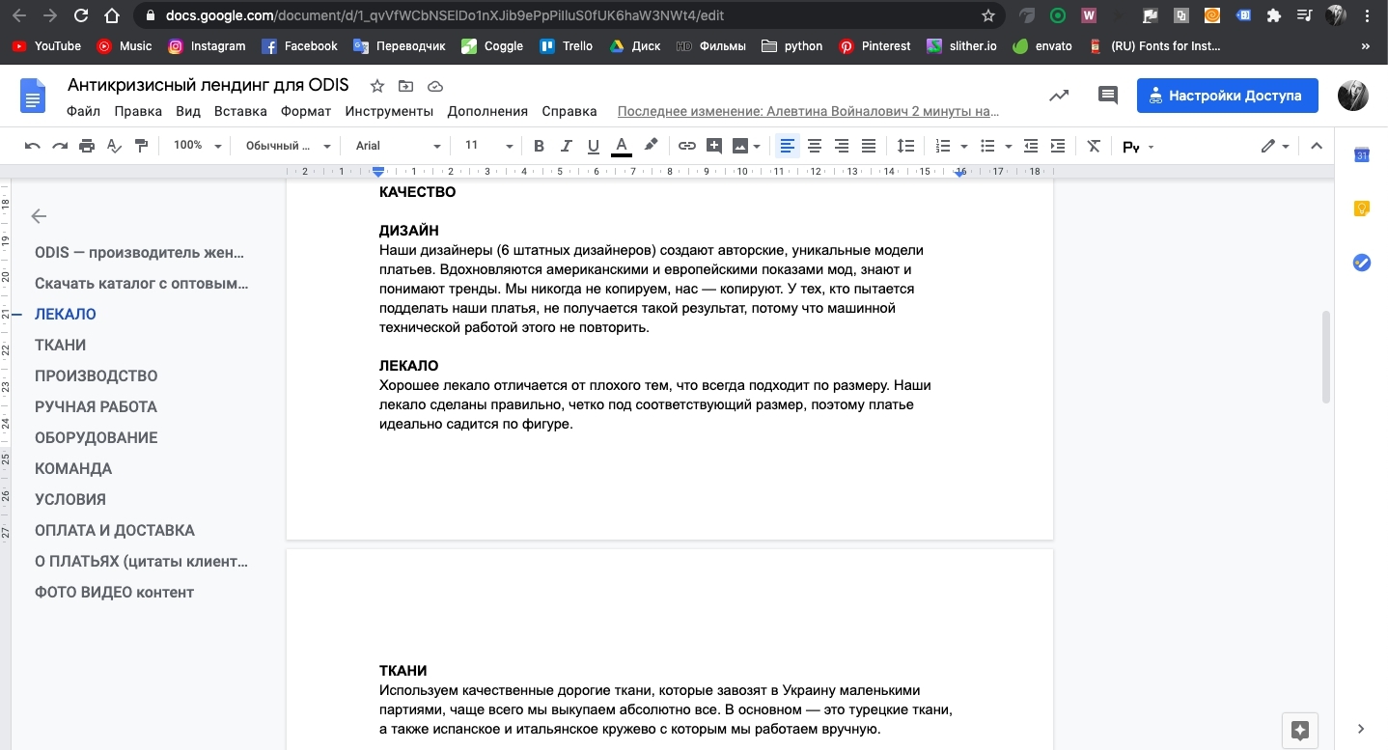
Task: Select the paint format tool
Action: 142,146
